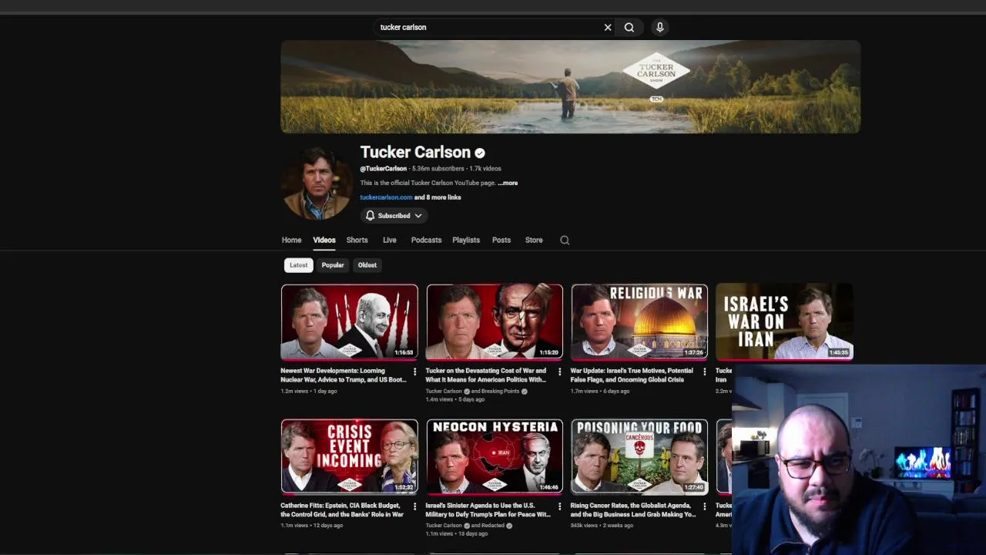Viewport: 986px width, 555px height.
Task: Click the verified badge next to Tucker Carlson
Action: pyautogui.click(x=480, y=153)
